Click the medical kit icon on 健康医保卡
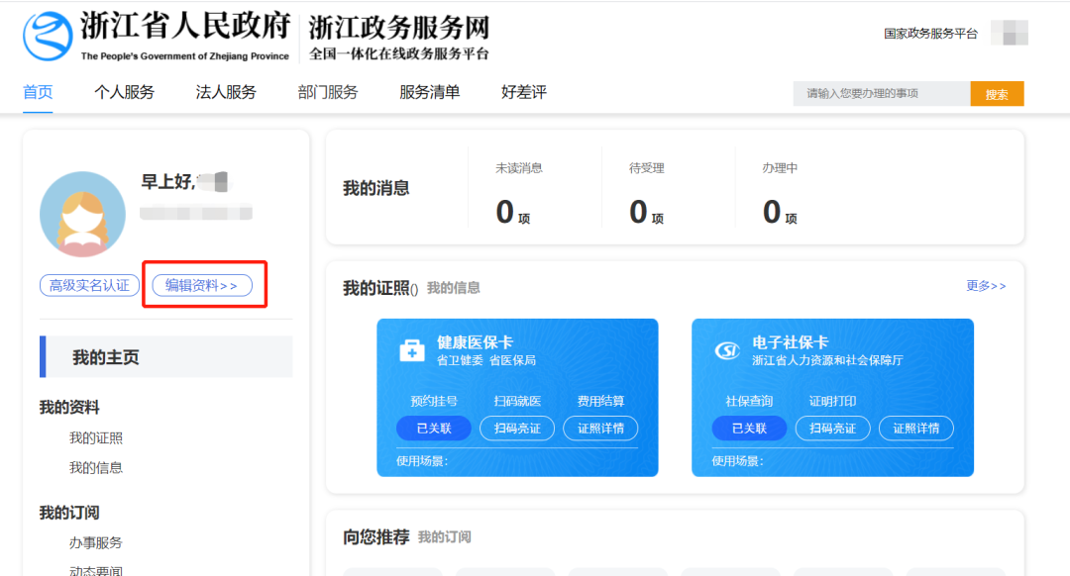 click(x=412, y=350)
